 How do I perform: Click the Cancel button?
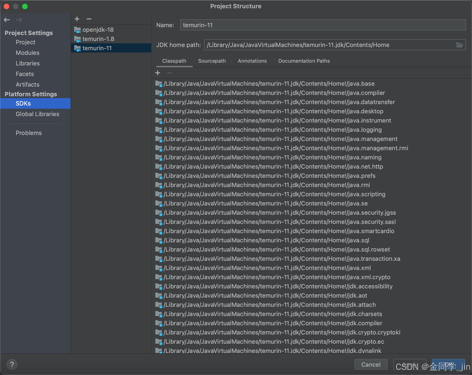(371, 365)
